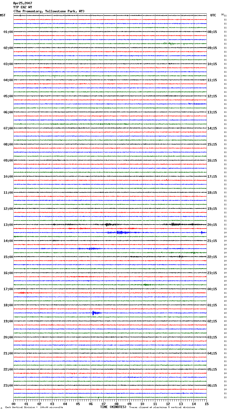Click the 'MST' column header
This screenshot has height=411, width=228.
point(3,15)
